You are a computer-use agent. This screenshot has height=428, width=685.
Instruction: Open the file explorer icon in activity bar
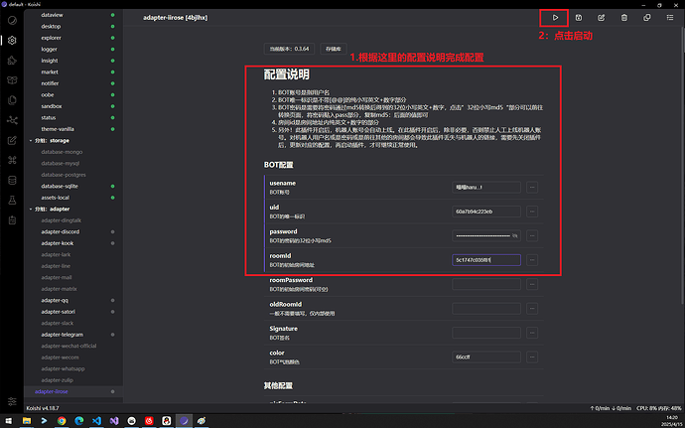tap(12, 100)
